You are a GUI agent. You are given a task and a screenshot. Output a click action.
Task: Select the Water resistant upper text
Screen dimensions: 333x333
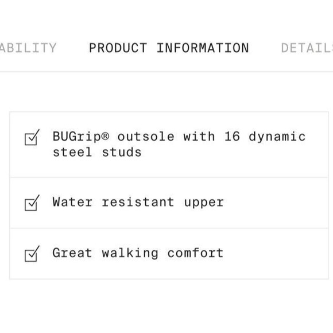[x=138, y=202]
